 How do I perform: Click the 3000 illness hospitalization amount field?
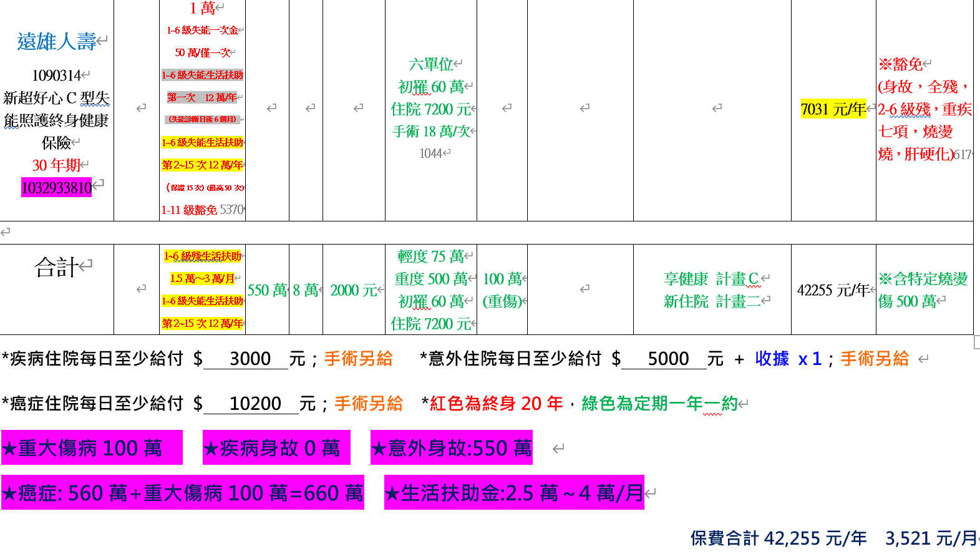point(250,359)
